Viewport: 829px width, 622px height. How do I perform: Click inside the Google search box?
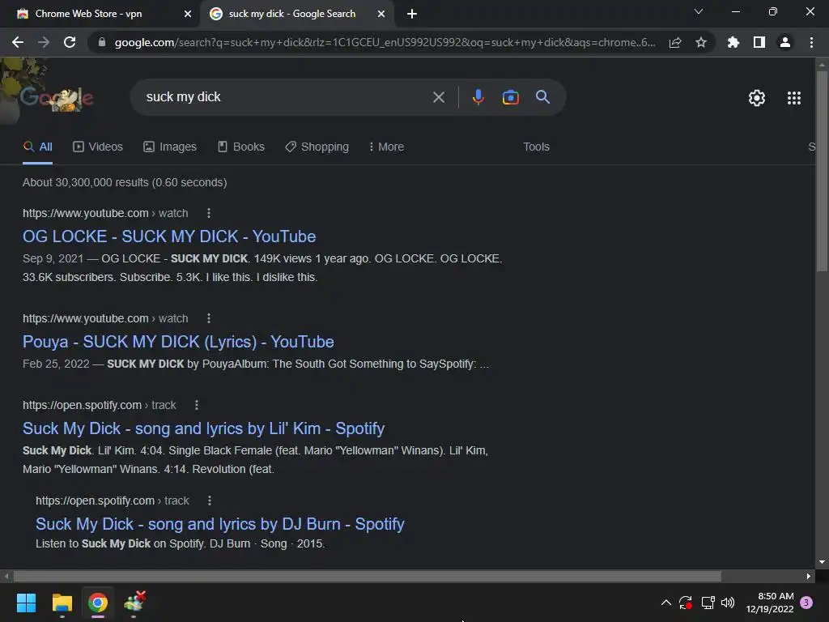coord(286,97)
